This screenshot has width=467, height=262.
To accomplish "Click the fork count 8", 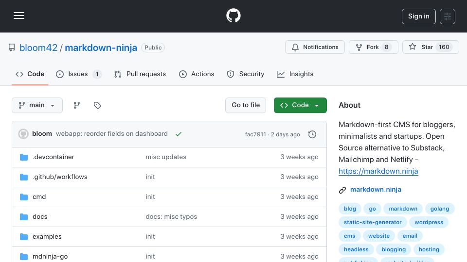I will pyautogui.click(x=386, y=47).
